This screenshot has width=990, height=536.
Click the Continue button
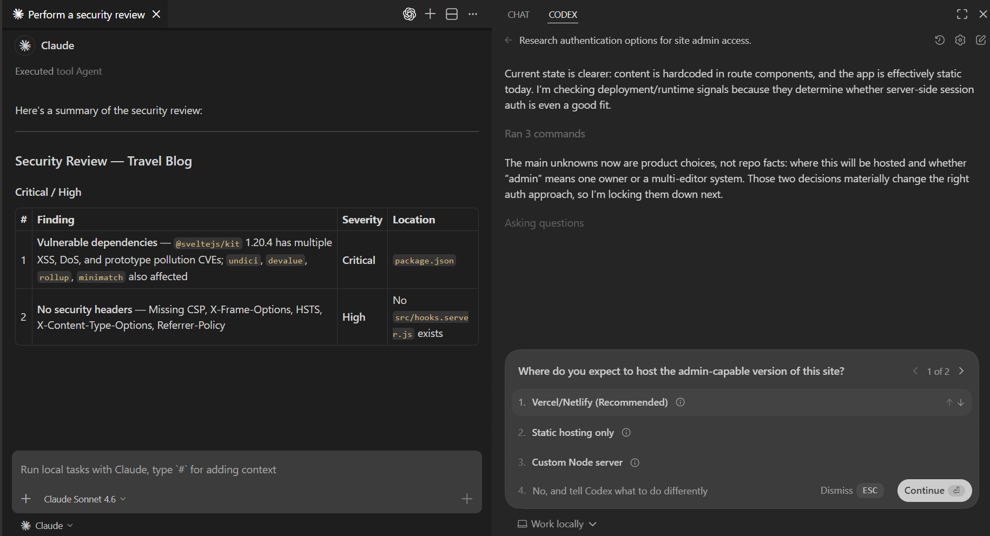[934, 491]
